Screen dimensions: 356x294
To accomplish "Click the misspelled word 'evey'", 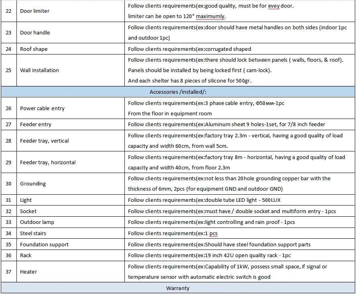I will click(x=274, y=6).
